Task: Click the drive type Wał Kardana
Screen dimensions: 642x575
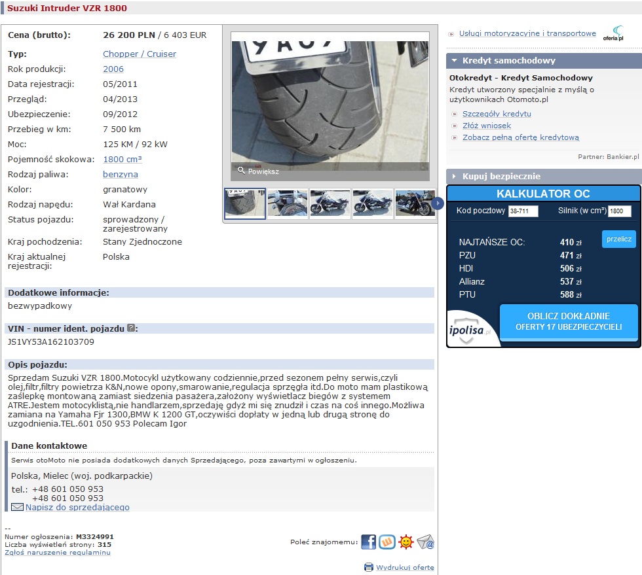Action: point(129,205)
